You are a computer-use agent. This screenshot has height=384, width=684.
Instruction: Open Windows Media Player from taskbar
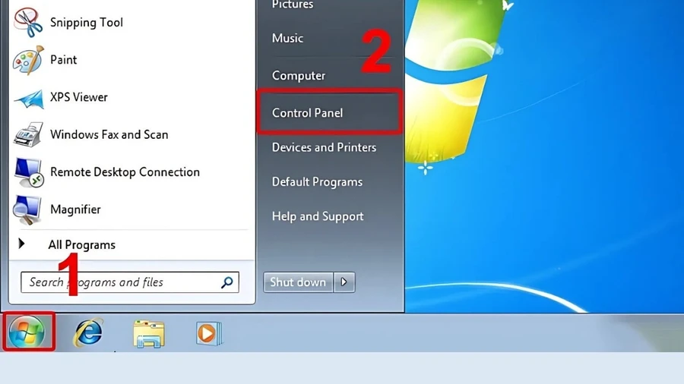pyautogui.click(x=209, y=333)
